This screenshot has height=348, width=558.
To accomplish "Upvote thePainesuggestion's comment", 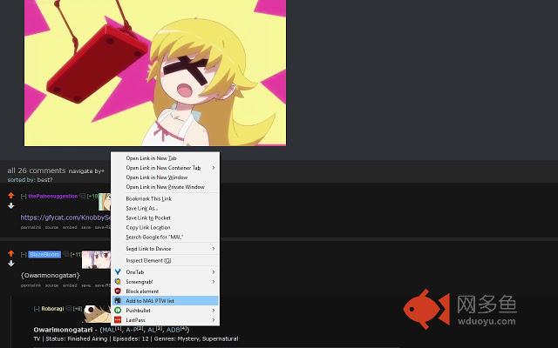I will (11, 196).
